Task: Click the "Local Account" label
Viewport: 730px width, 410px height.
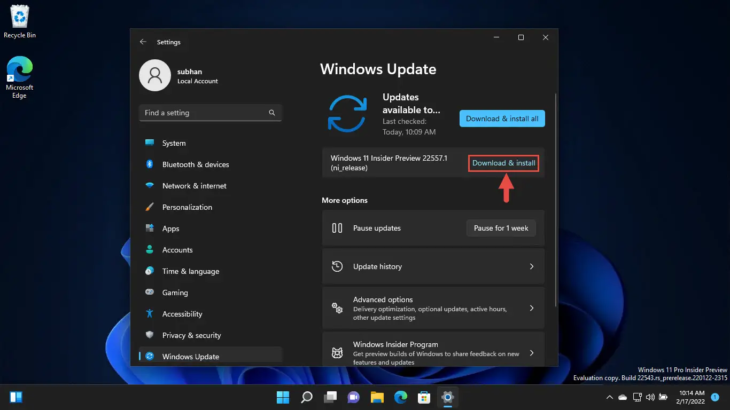Action: 198,81
